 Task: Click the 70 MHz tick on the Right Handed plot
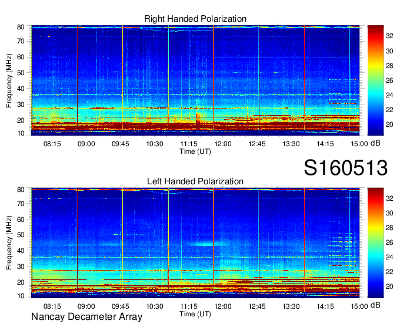(21, 41)
